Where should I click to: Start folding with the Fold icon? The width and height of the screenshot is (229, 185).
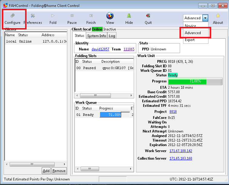click(x=53, y=18)
